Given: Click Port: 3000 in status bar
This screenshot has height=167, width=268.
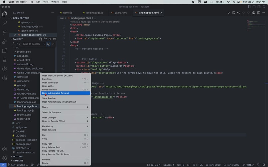Looking at the screenshot, I should (213, 165).
